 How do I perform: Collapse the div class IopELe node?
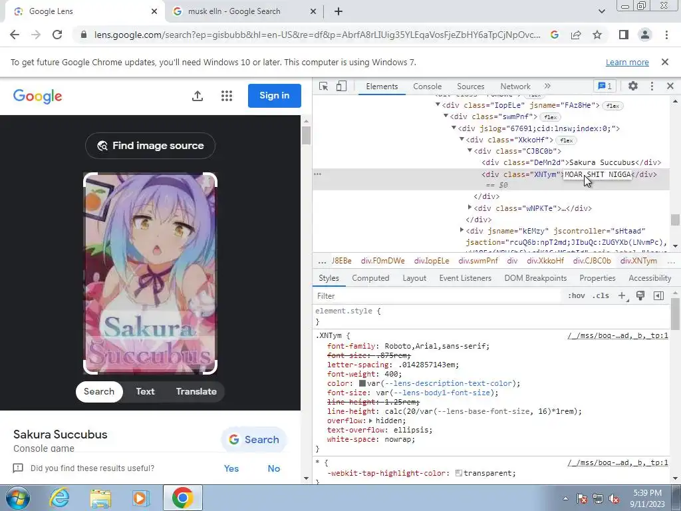[x=438, y=104]
